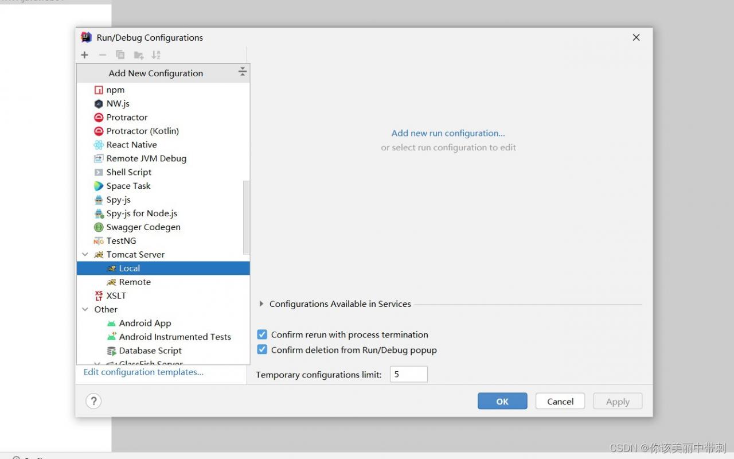Select the Database Script entry
Viewport: 734px width, 459px height.
pyautogui.click(x=163, y=351)
